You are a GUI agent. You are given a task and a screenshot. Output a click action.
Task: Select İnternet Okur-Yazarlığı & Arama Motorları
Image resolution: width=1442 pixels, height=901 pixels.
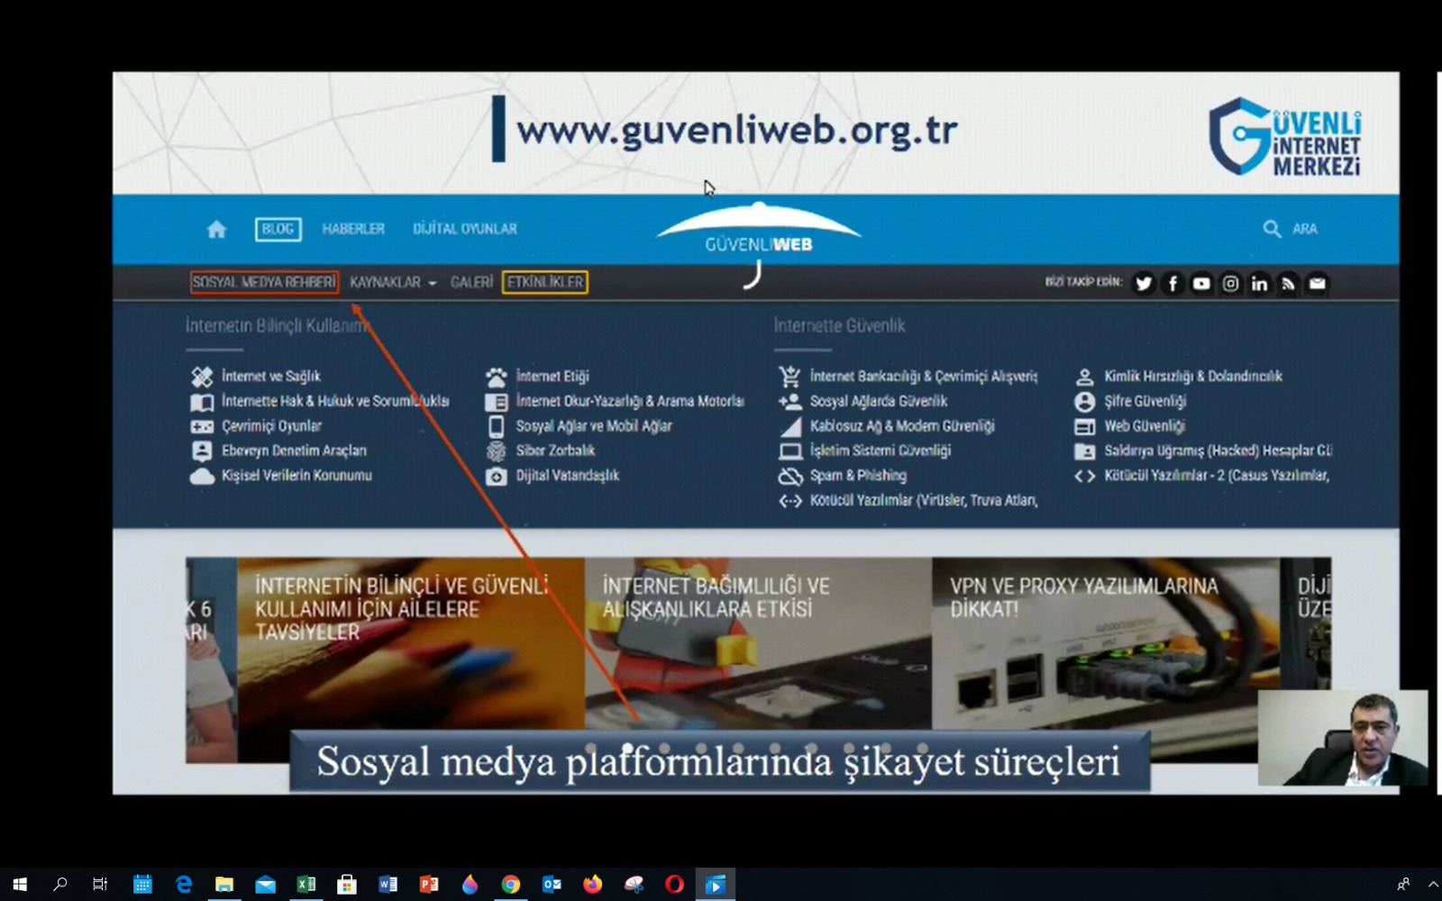[x=630, y=401]
